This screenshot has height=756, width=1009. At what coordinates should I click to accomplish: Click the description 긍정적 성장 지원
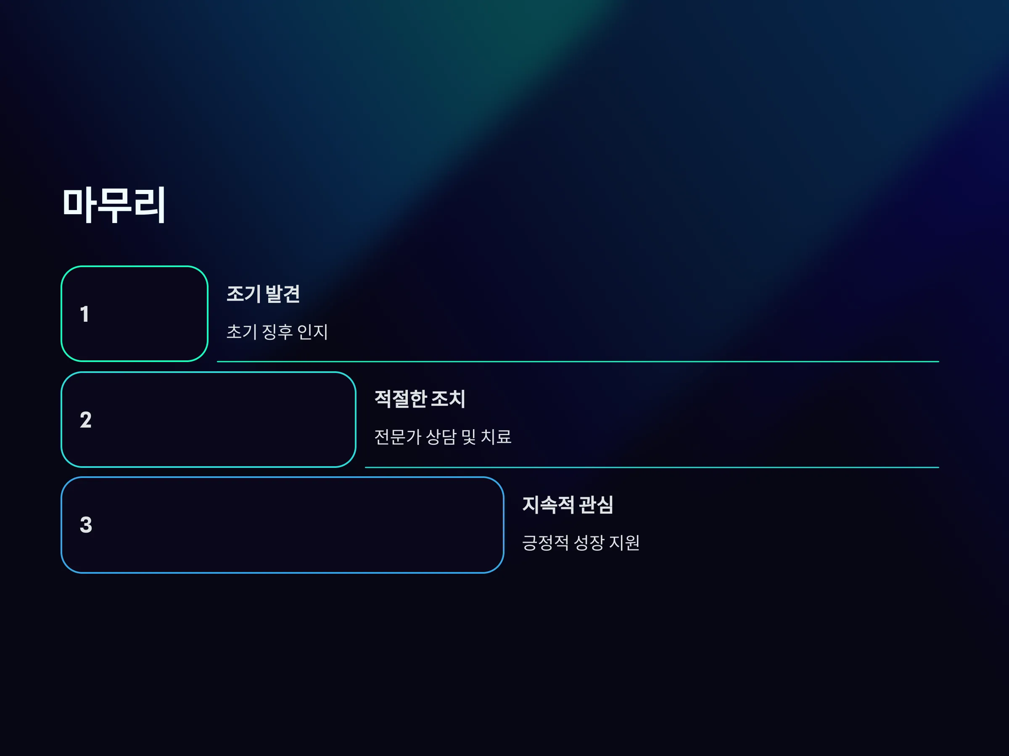581,542
